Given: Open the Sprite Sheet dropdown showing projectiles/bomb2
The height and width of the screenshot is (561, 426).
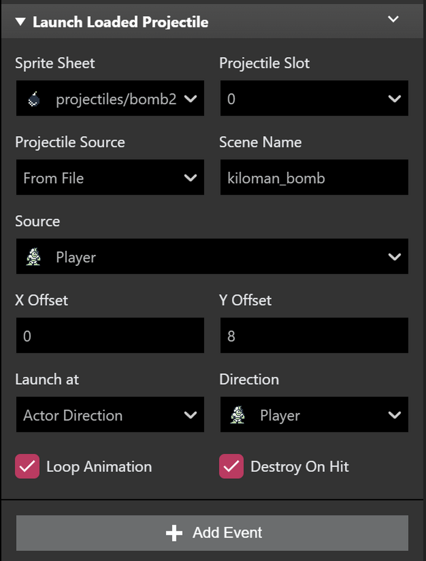Looking at the screenshot, I should pos(110,98).
